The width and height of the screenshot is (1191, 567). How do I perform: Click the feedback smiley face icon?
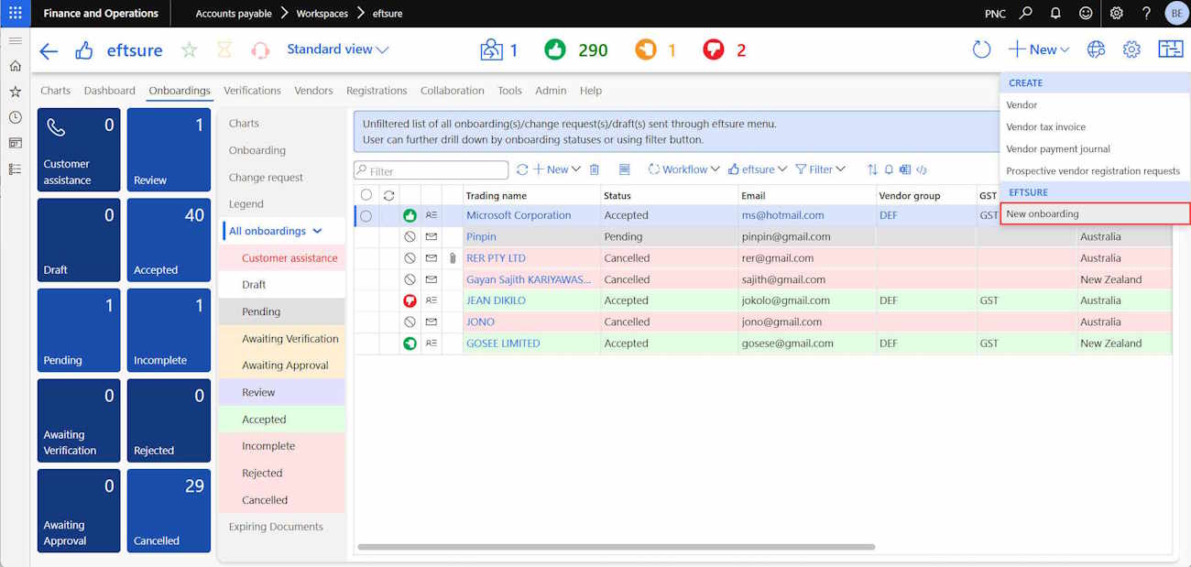[1086, 13]
